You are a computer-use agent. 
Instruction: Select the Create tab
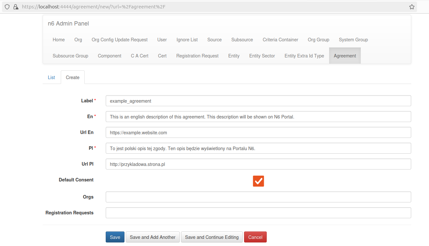73,77
